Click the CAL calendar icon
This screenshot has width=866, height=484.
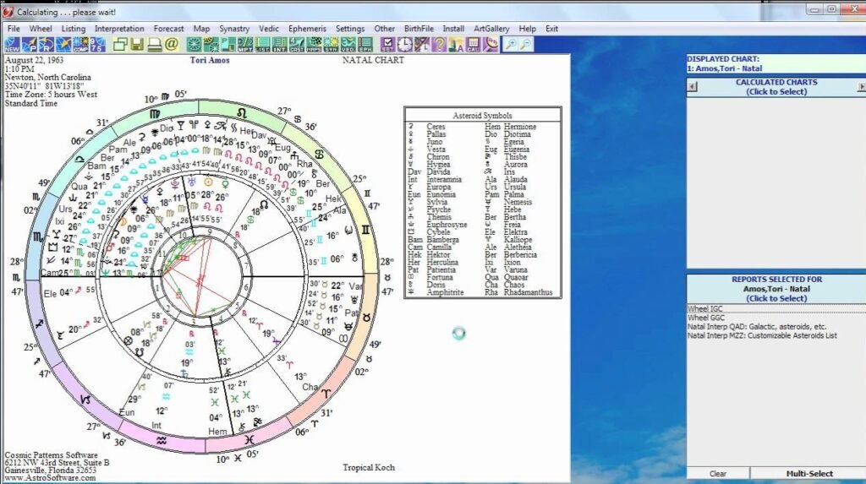coord(472,45)
